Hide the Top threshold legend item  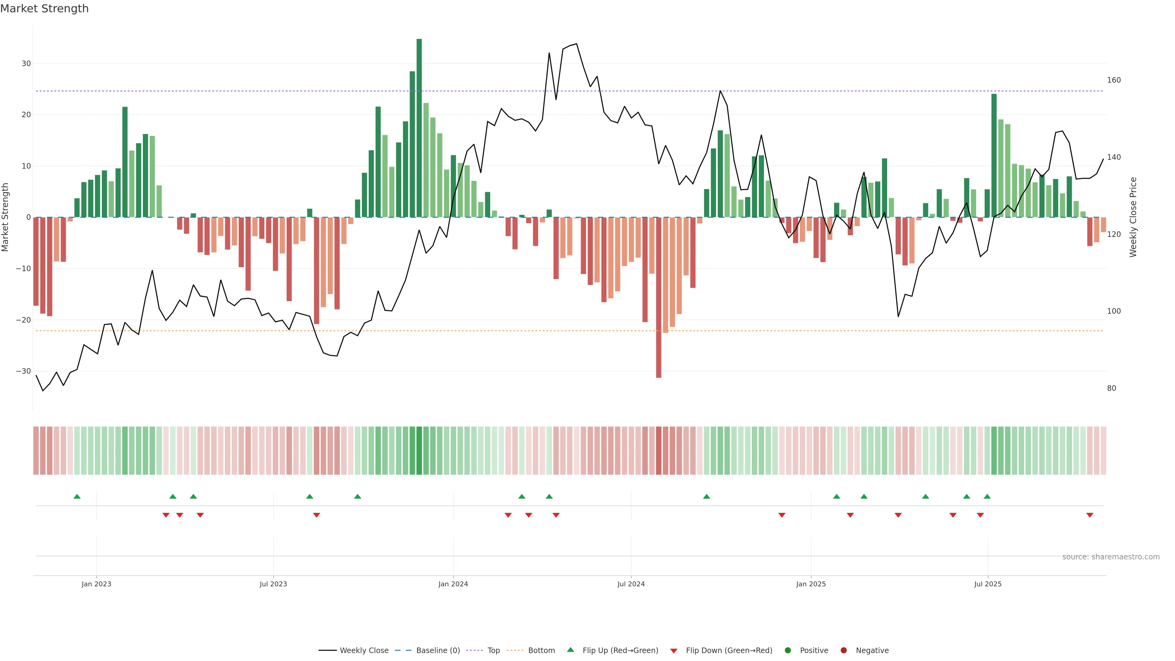493,650
